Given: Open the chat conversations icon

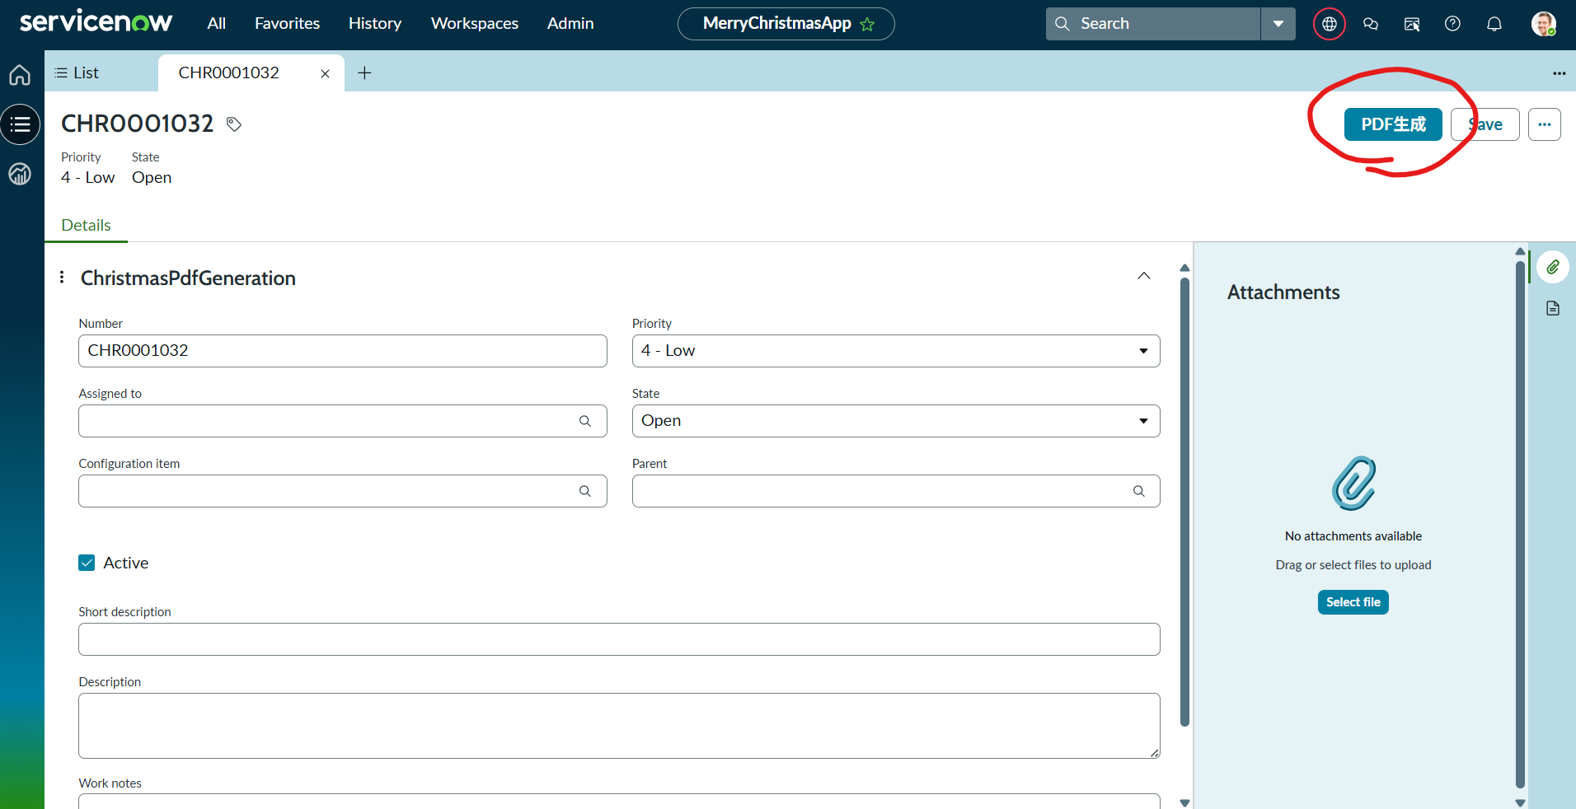Looking at the screenshot, I should point(1371,24).
